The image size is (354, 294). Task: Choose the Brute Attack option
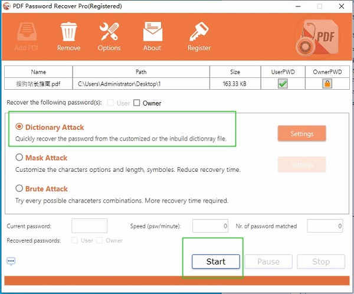tap(19, 189)
